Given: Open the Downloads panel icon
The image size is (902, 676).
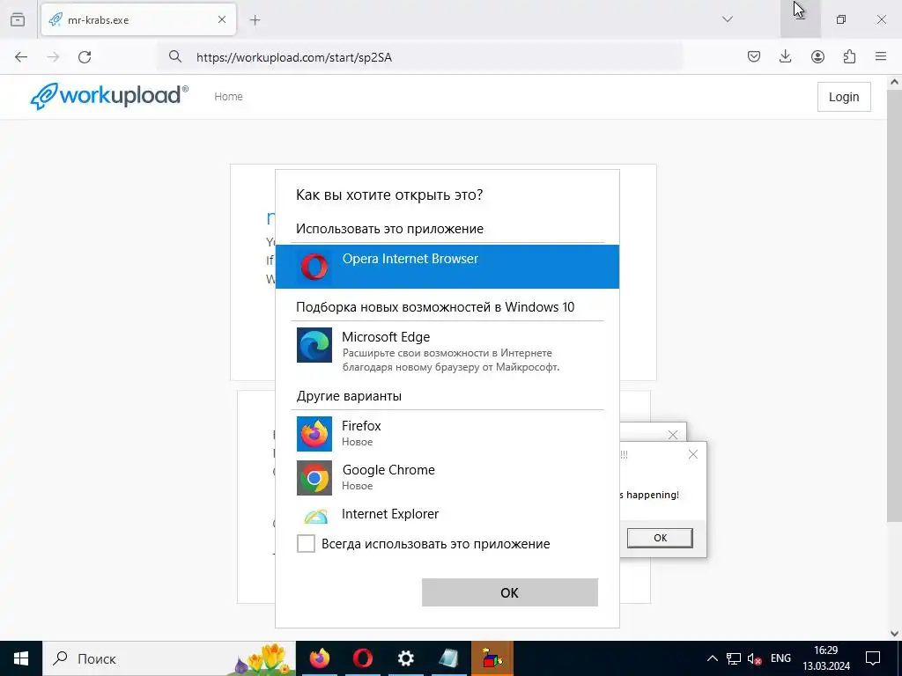Looking at the screenshot, I should coord(785,56).
